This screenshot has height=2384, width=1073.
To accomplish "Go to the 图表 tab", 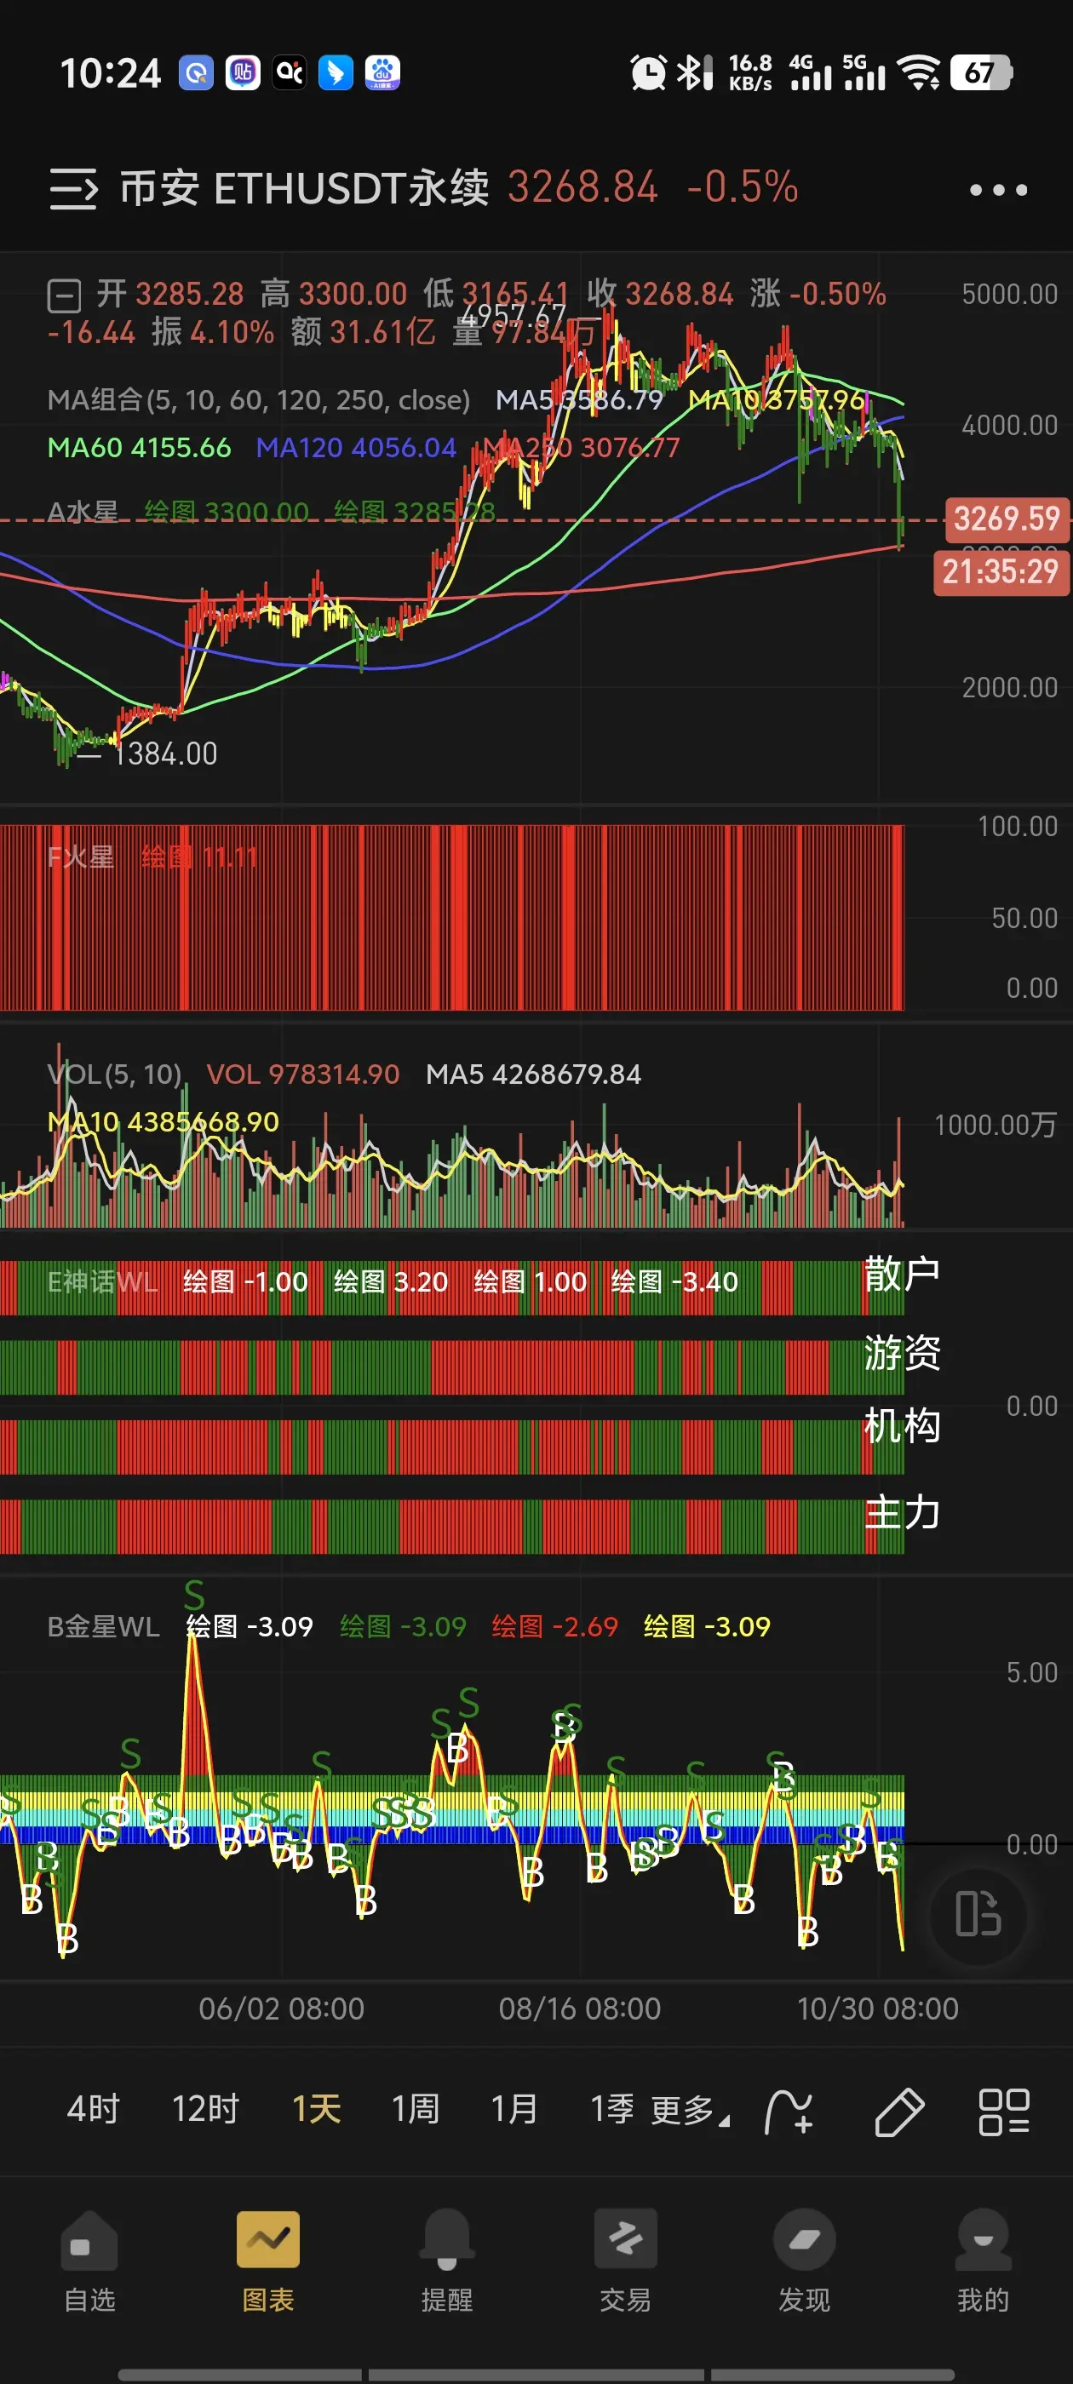I will pyautogui.click(x=267, y=2261).
